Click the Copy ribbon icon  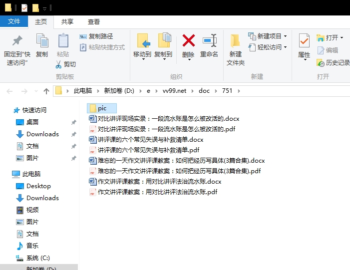(42, 45)
